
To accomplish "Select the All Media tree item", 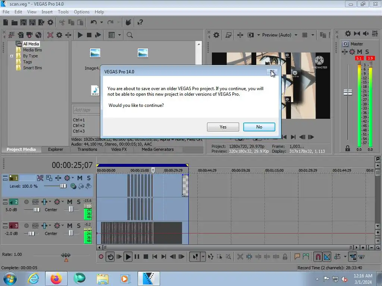I will point(31,44).
